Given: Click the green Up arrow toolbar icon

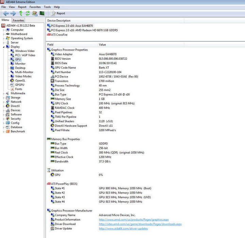Looking at the screenshot, I should 21,13.
